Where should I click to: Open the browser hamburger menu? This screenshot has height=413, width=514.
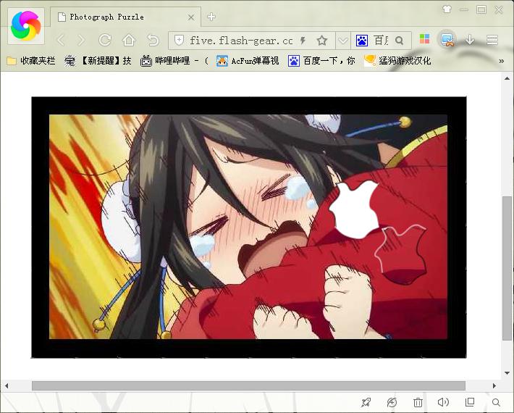click(492, 40)
